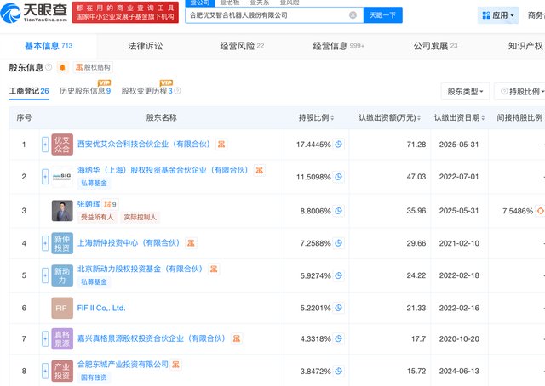Open the 股东类型 dropdown filter

pyautogui.click(x=466, y=91)
